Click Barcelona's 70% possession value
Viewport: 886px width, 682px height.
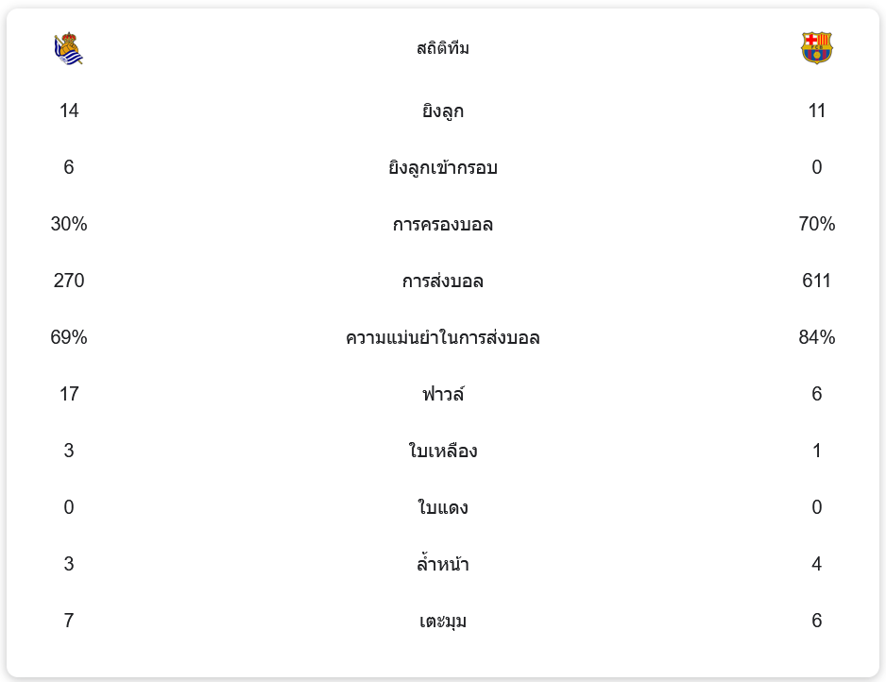pos(816,224)
